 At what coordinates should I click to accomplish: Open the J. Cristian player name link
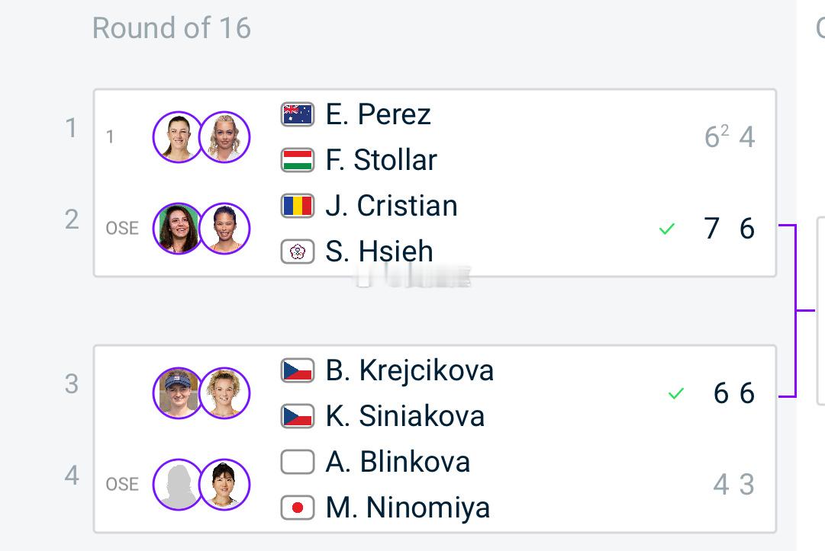pyautogui.click(x=392, y=206)
